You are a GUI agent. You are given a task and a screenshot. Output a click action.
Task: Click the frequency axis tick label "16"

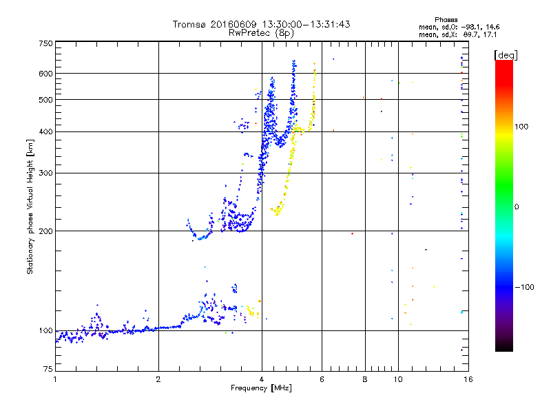click(468, 379)
